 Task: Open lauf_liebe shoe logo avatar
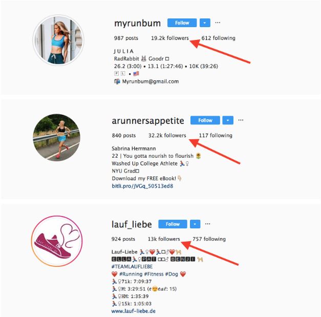click(x=57, y=241)
